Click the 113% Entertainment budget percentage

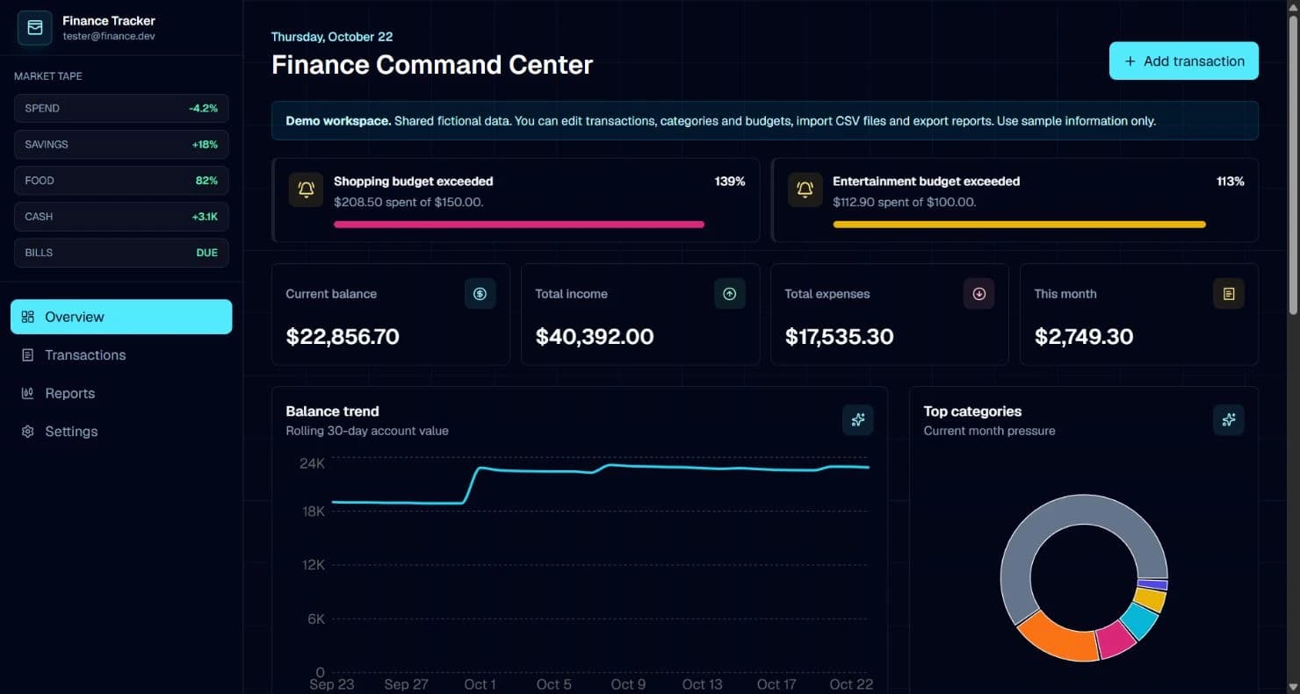1230,182
